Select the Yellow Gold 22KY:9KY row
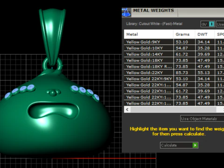224x168 pixels. (x=174, y=79)
